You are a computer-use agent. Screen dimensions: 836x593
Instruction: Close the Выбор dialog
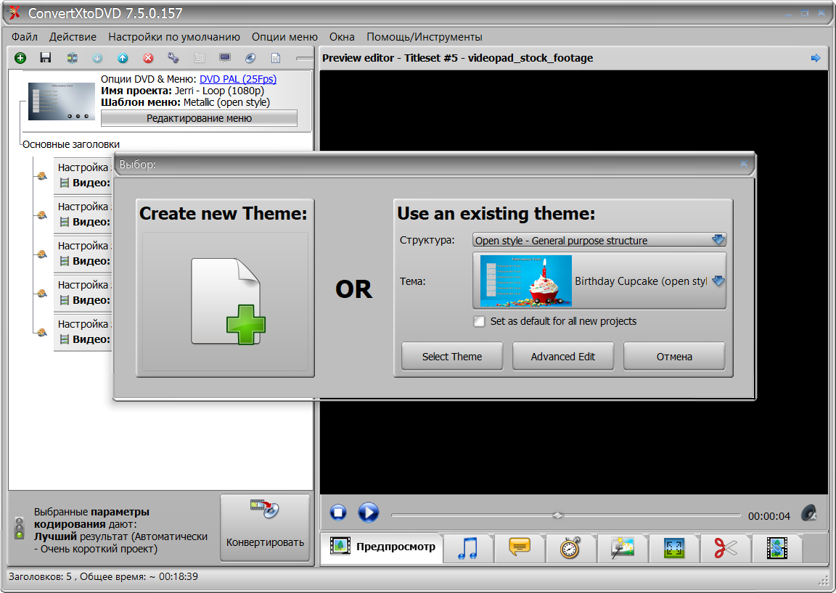pyautogui.click(x=744, y=164)
